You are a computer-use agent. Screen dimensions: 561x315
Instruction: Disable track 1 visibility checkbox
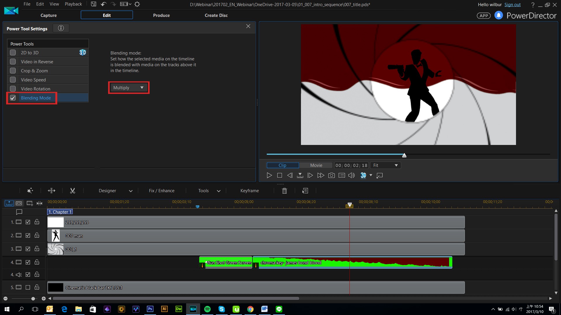[28, 222]
